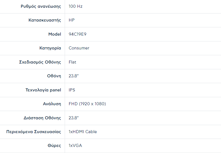Click the 'Θύρες' row label
The height and width of the screenshot is (153, 221).
(x=54, y=146)
